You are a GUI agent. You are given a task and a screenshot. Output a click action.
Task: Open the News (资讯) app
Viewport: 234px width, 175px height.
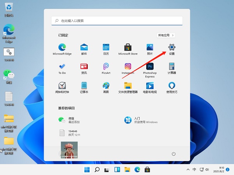pos(84,68)
